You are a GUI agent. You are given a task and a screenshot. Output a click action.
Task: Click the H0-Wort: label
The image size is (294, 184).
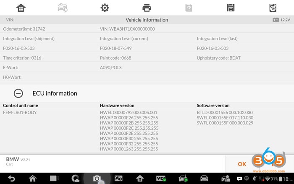coord(12,77)
